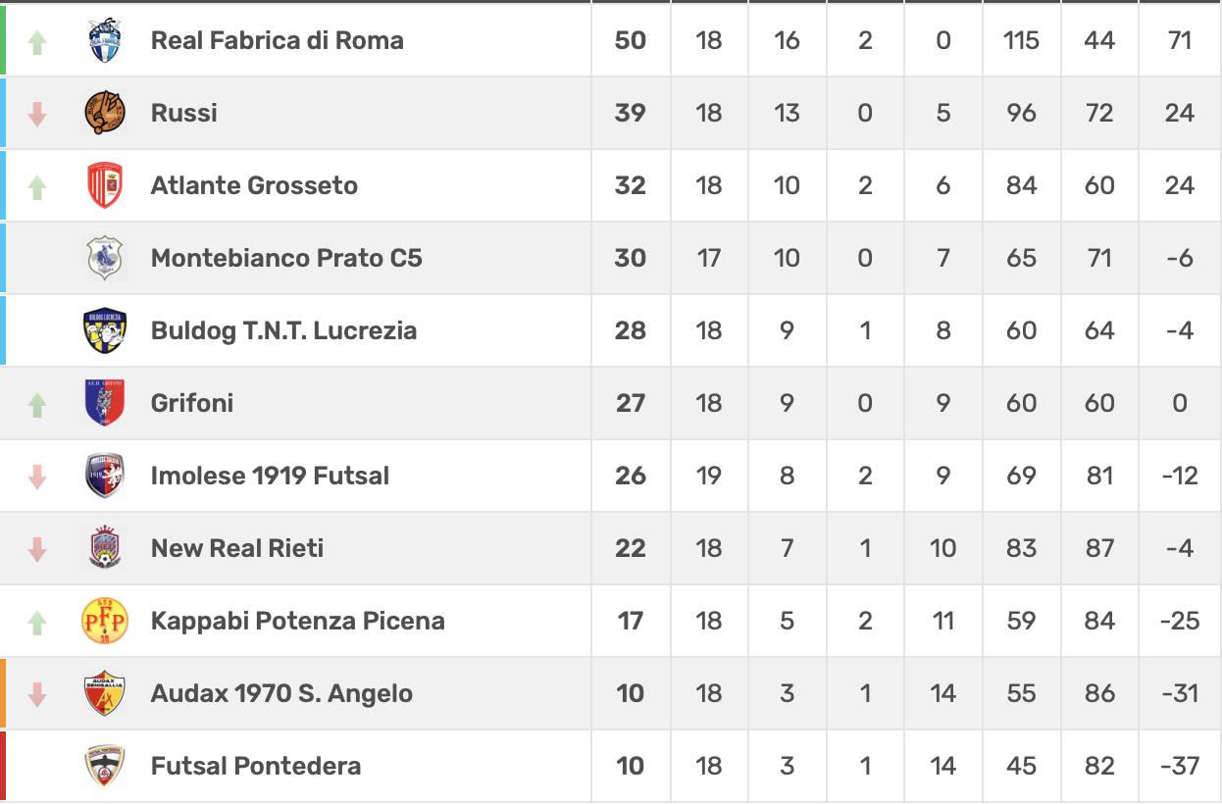Click the New Real Rieti badge

coord(105,548)
